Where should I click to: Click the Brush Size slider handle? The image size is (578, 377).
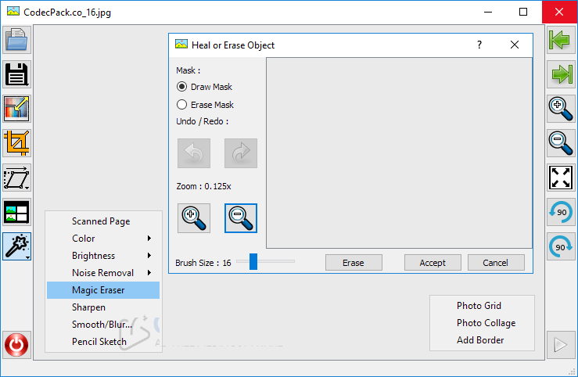(x=253, y=262)
